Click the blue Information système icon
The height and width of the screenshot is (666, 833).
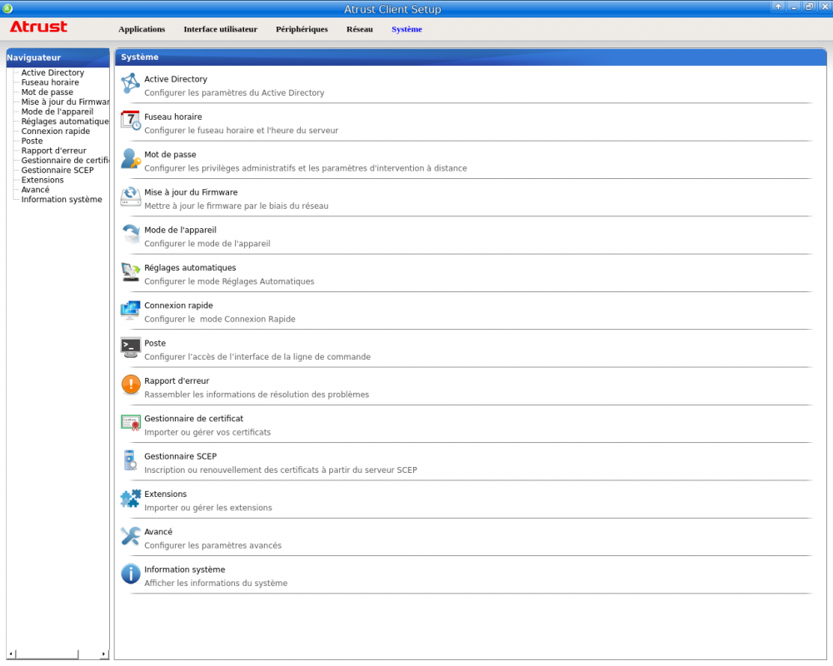pyautogui.click(x=131, y=574)
